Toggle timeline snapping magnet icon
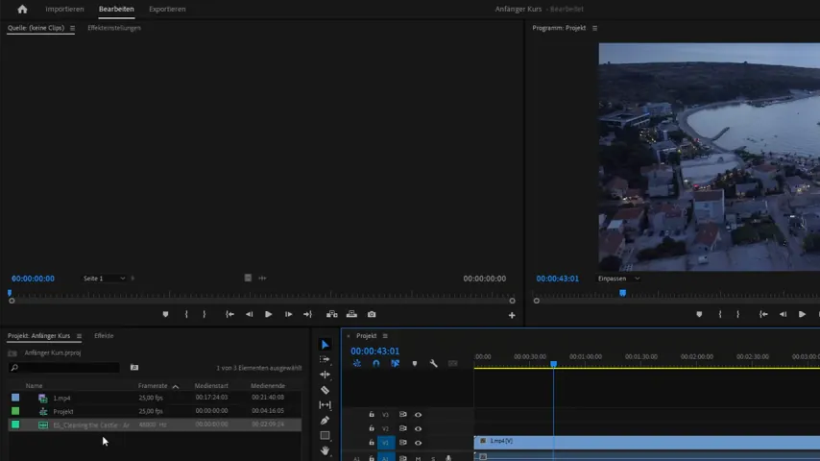 [x=376, y=363]
